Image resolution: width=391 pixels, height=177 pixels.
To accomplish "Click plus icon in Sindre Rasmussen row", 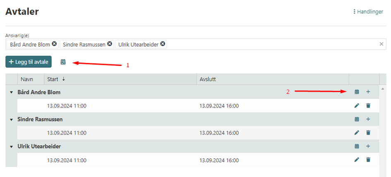I will [x=368, y=119].
